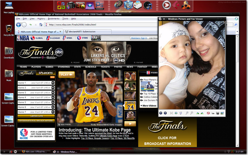Click Zoom In magnifier in Picture Viewer
248x155 pixels.
187,113
